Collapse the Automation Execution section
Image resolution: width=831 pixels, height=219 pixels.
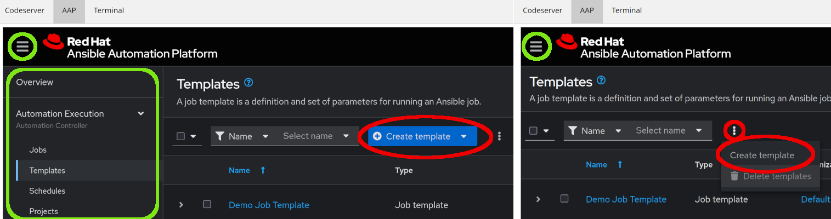pos(141,113)
